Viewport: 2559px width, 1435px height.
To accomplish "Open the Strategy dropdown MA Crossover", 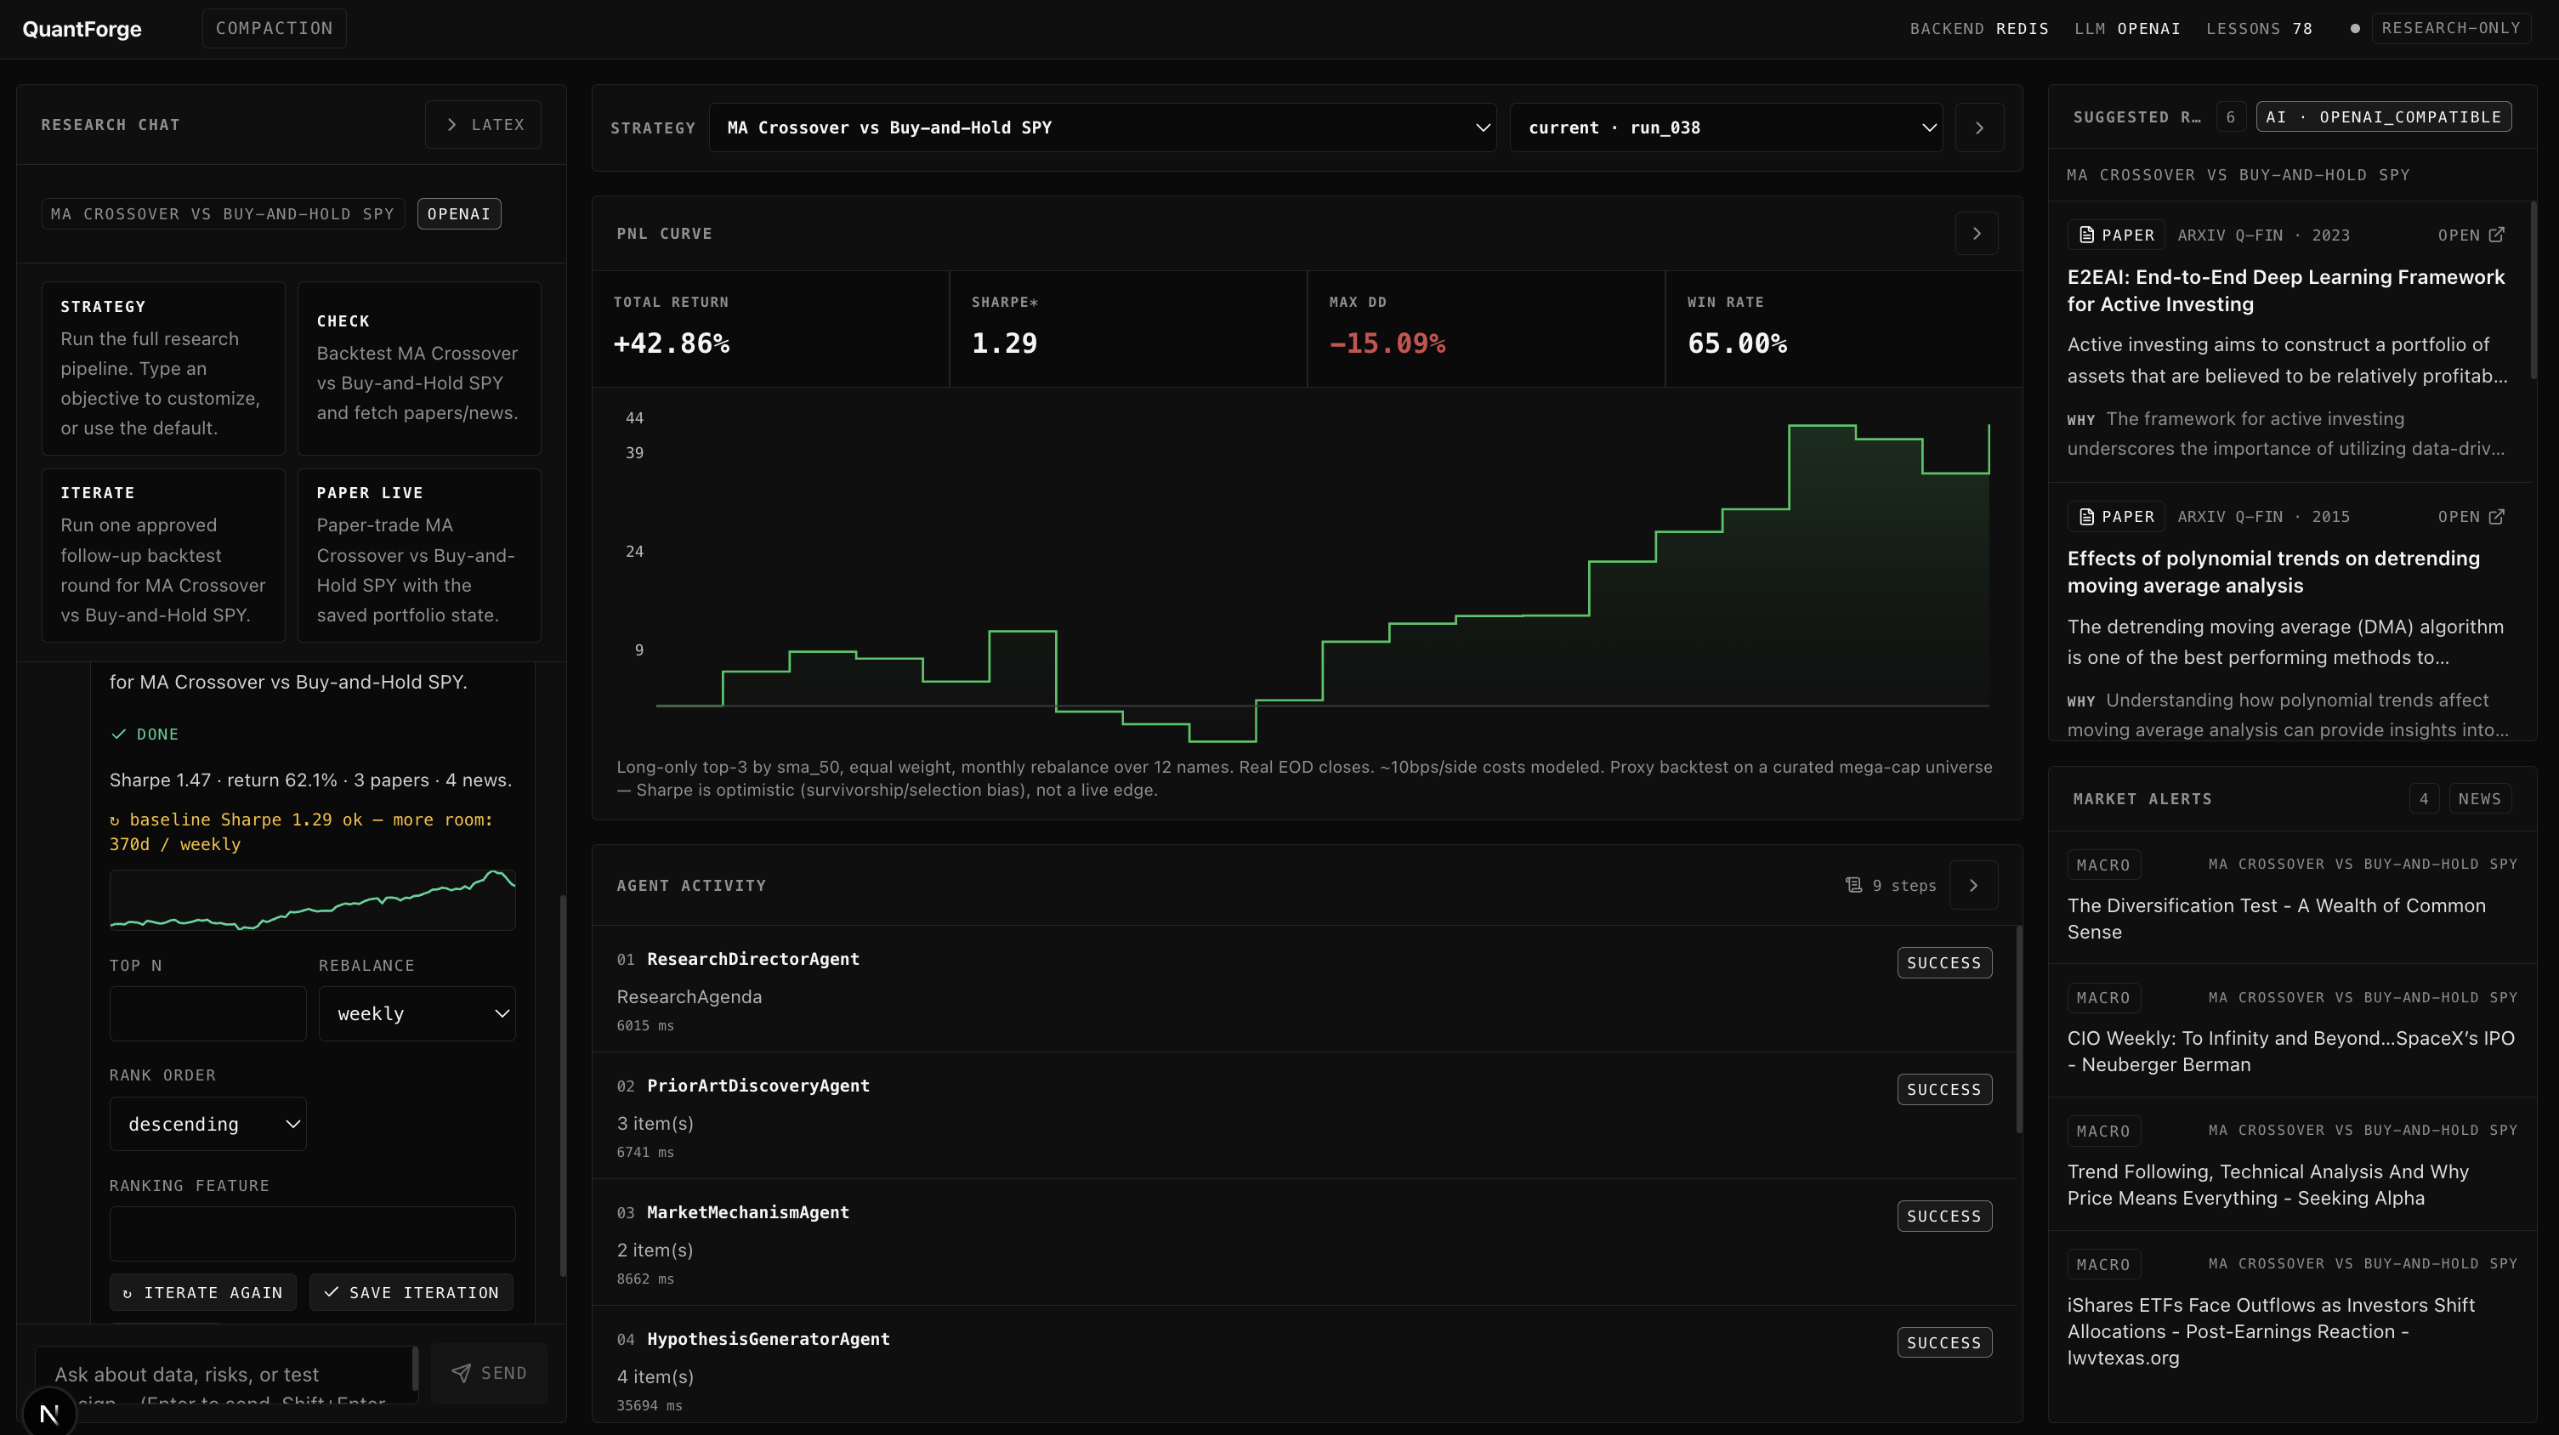I will 1103,128.
